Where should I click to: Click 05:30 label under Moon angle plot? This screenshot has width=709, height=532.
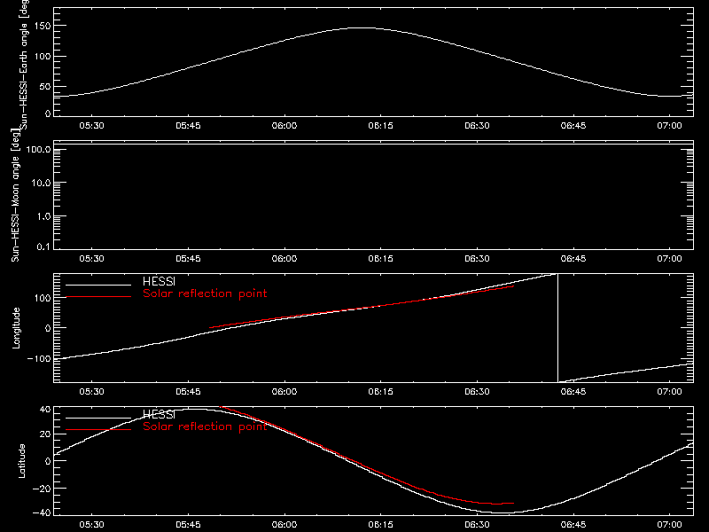click(x=92, y=259)
